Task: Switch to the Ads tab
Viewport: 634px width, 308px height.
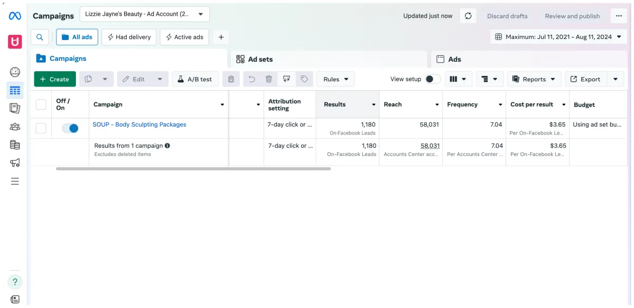Action: (x=529, y=59)
